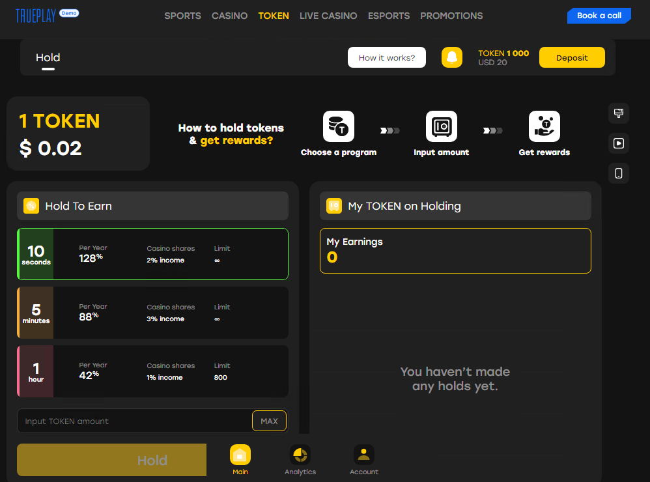The width and height of the screenshot is (650, 482).
Task: Click the 128% per year value
Action: click(91, 258)
